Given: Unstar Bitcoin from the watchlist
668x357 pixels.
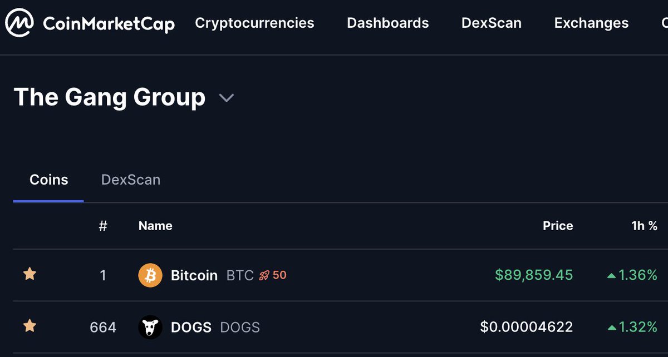Looking at the screenshot, I should (30, 274).
